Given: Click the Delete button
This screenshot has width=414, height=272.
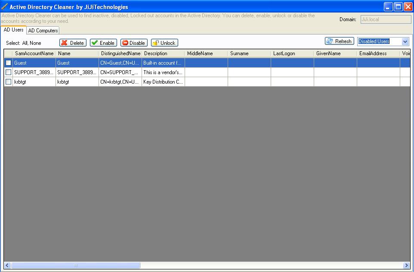Looking at the screenshot, I should point(72,43).
